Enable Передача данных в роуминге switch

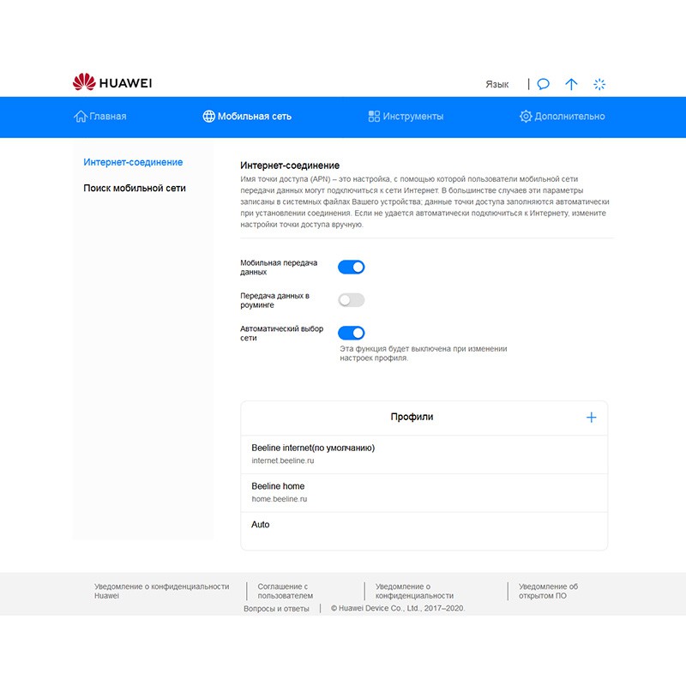[352, 300]
